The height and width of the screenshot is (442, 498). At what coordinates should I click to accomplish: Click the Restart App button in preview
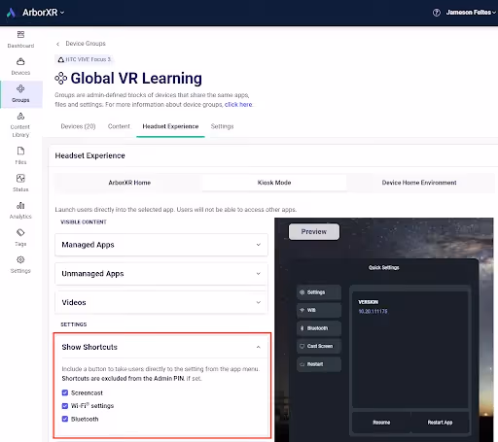point(440,423)
